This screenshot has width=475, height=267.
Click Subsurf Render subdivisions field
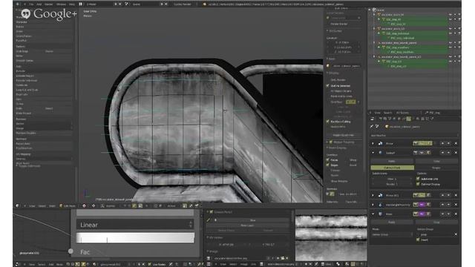pyautogui.click(x=393, y=184)
